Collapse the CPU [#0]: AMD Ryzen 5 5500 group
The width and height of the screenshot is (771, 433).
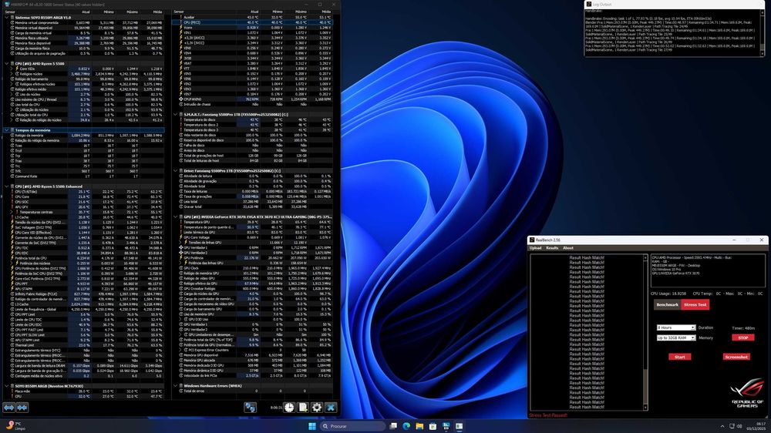(7, 63)
